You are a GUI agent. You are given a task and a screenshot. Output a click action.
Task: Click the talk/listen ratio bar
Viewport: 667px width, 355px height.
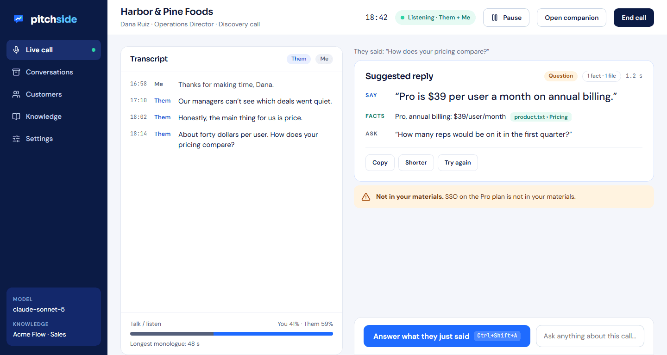tap(232, 334)
